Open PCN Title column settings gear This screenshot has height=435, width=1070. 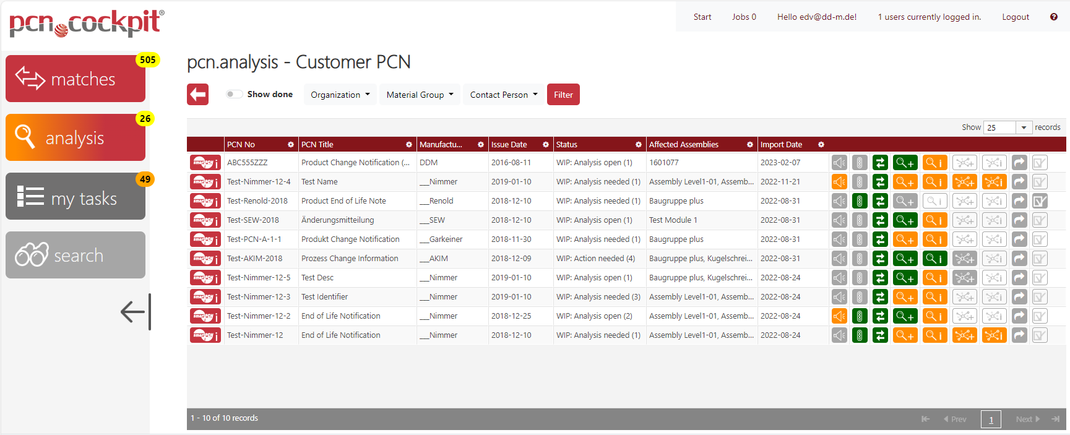[409, 145]
